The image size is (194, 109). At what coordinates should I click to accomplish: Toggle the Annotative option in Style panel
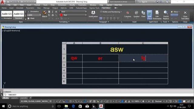33,12
